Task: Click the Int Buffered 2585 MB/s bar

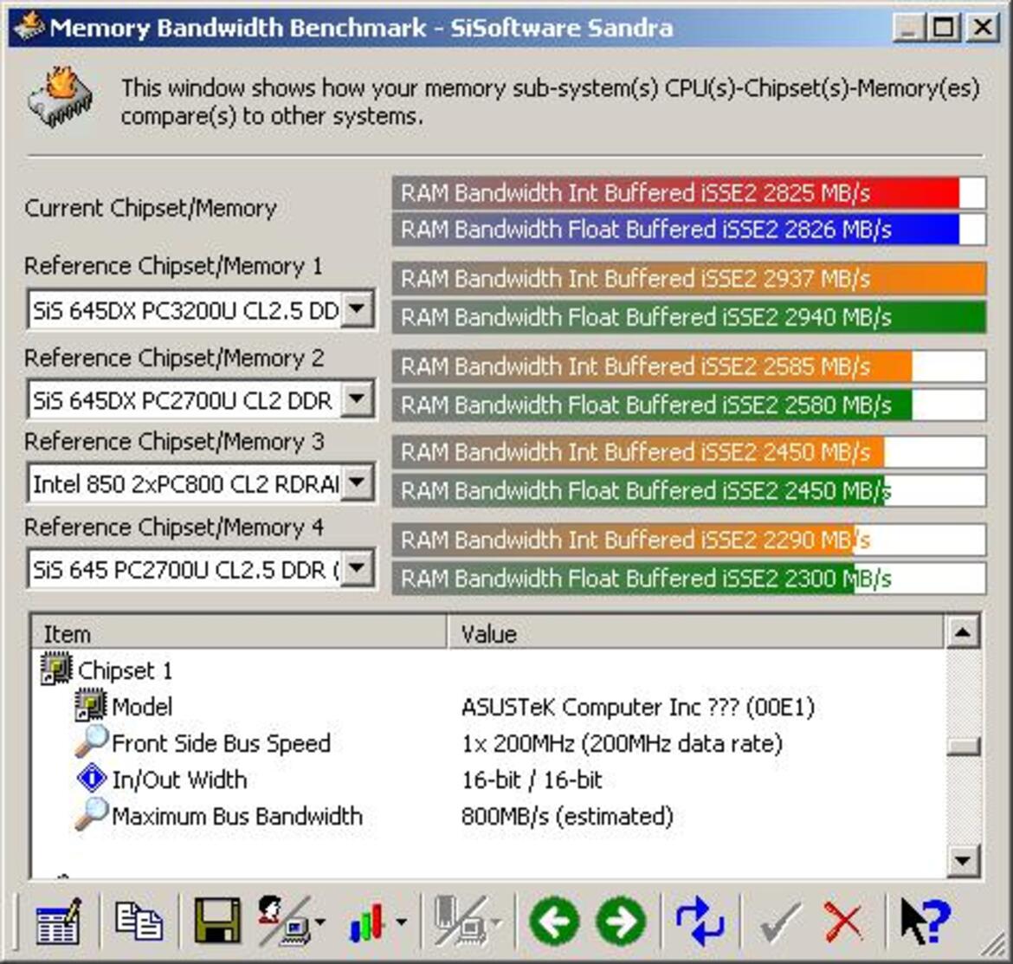Action: [x=688, y=366]
